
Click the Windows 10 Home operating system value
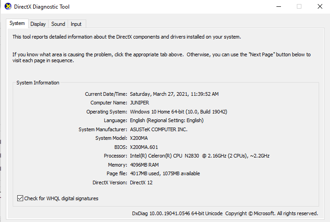pos(178,112)
